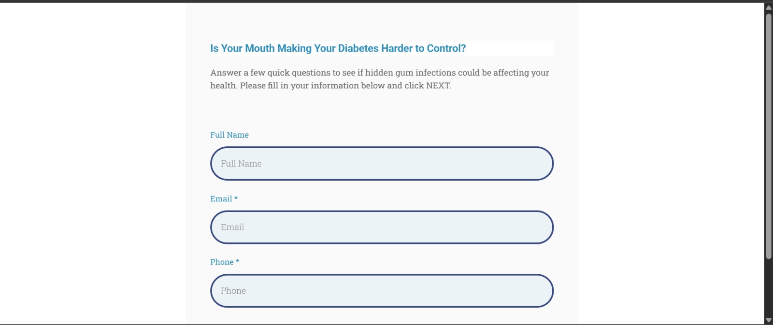773x325 pixels.
Task: Focus the Email input field
Action: pos(382,227)
